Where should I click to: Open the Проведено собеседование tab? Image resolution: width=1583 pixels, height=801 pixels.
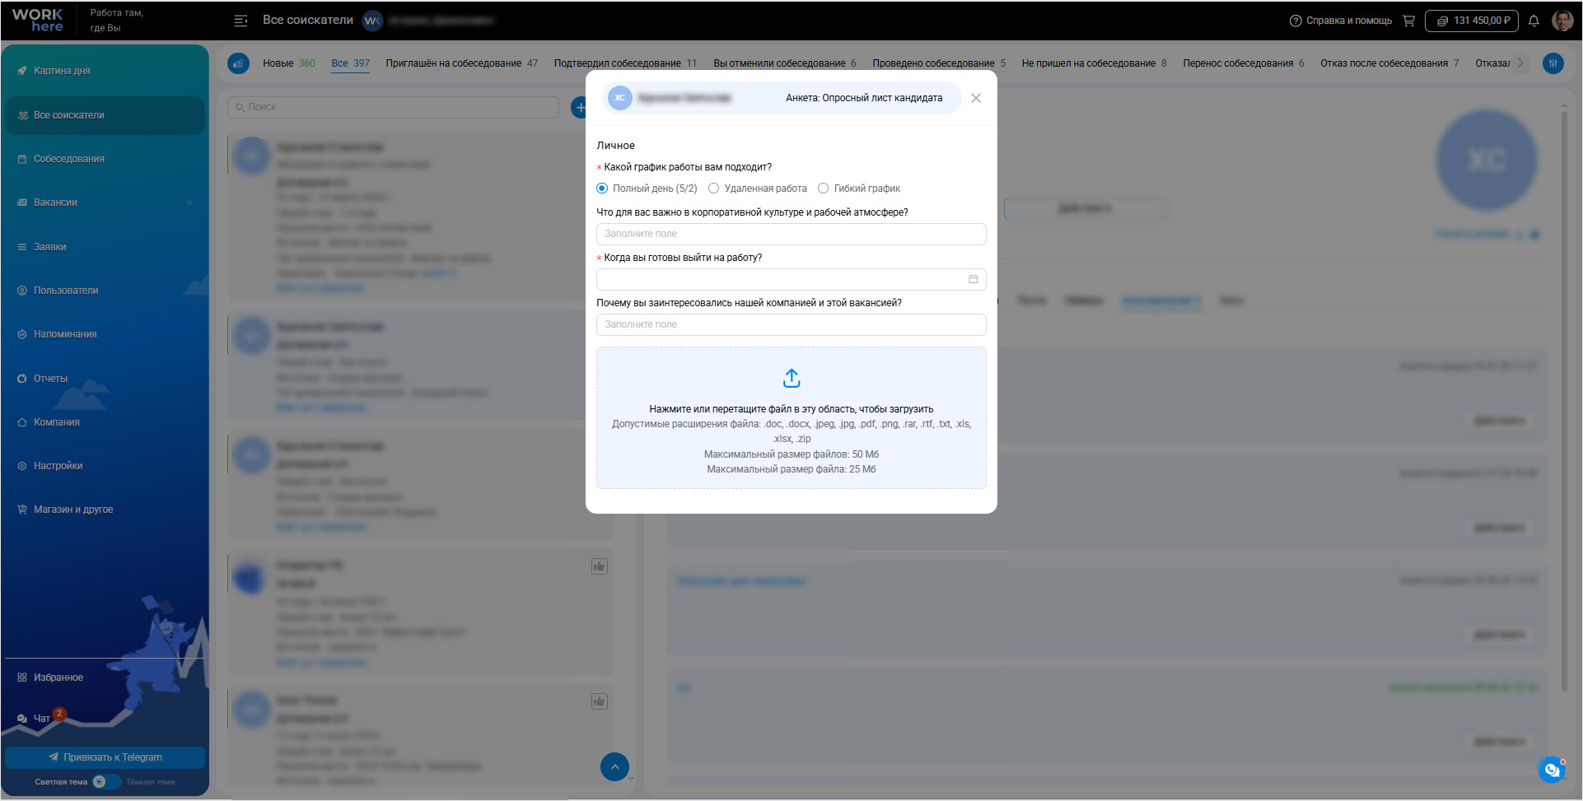coord(939,63)
